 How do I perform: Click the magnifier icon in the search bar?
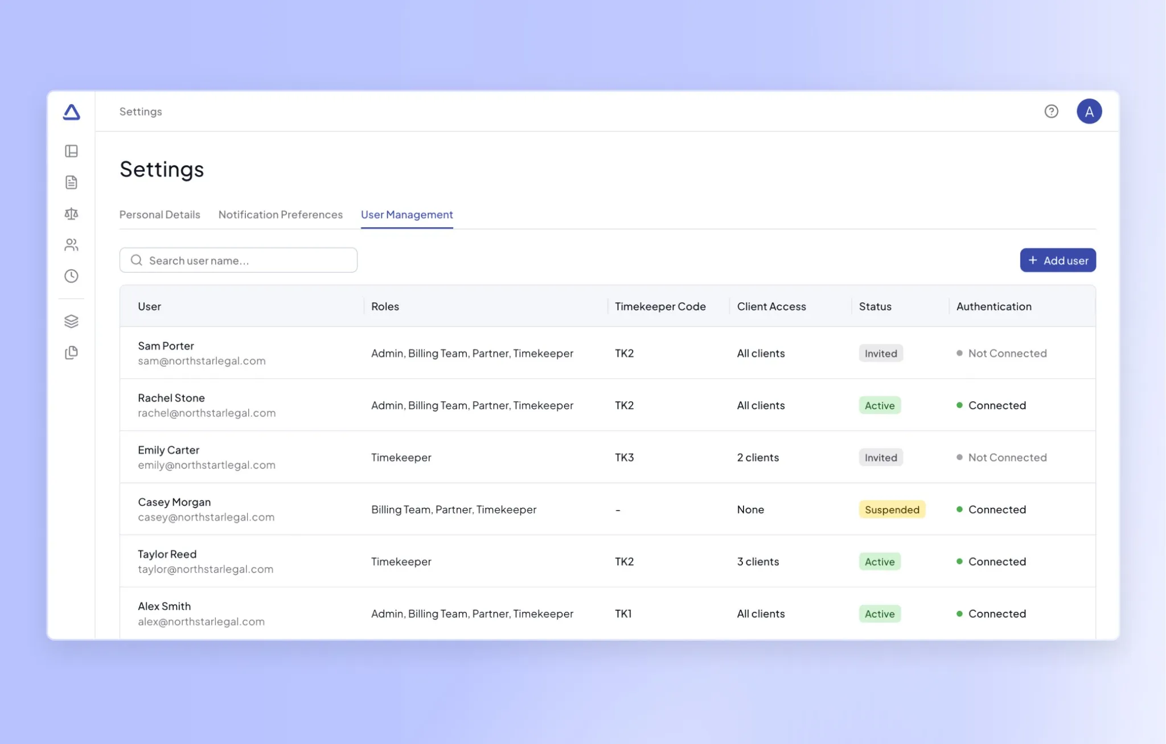136,260
